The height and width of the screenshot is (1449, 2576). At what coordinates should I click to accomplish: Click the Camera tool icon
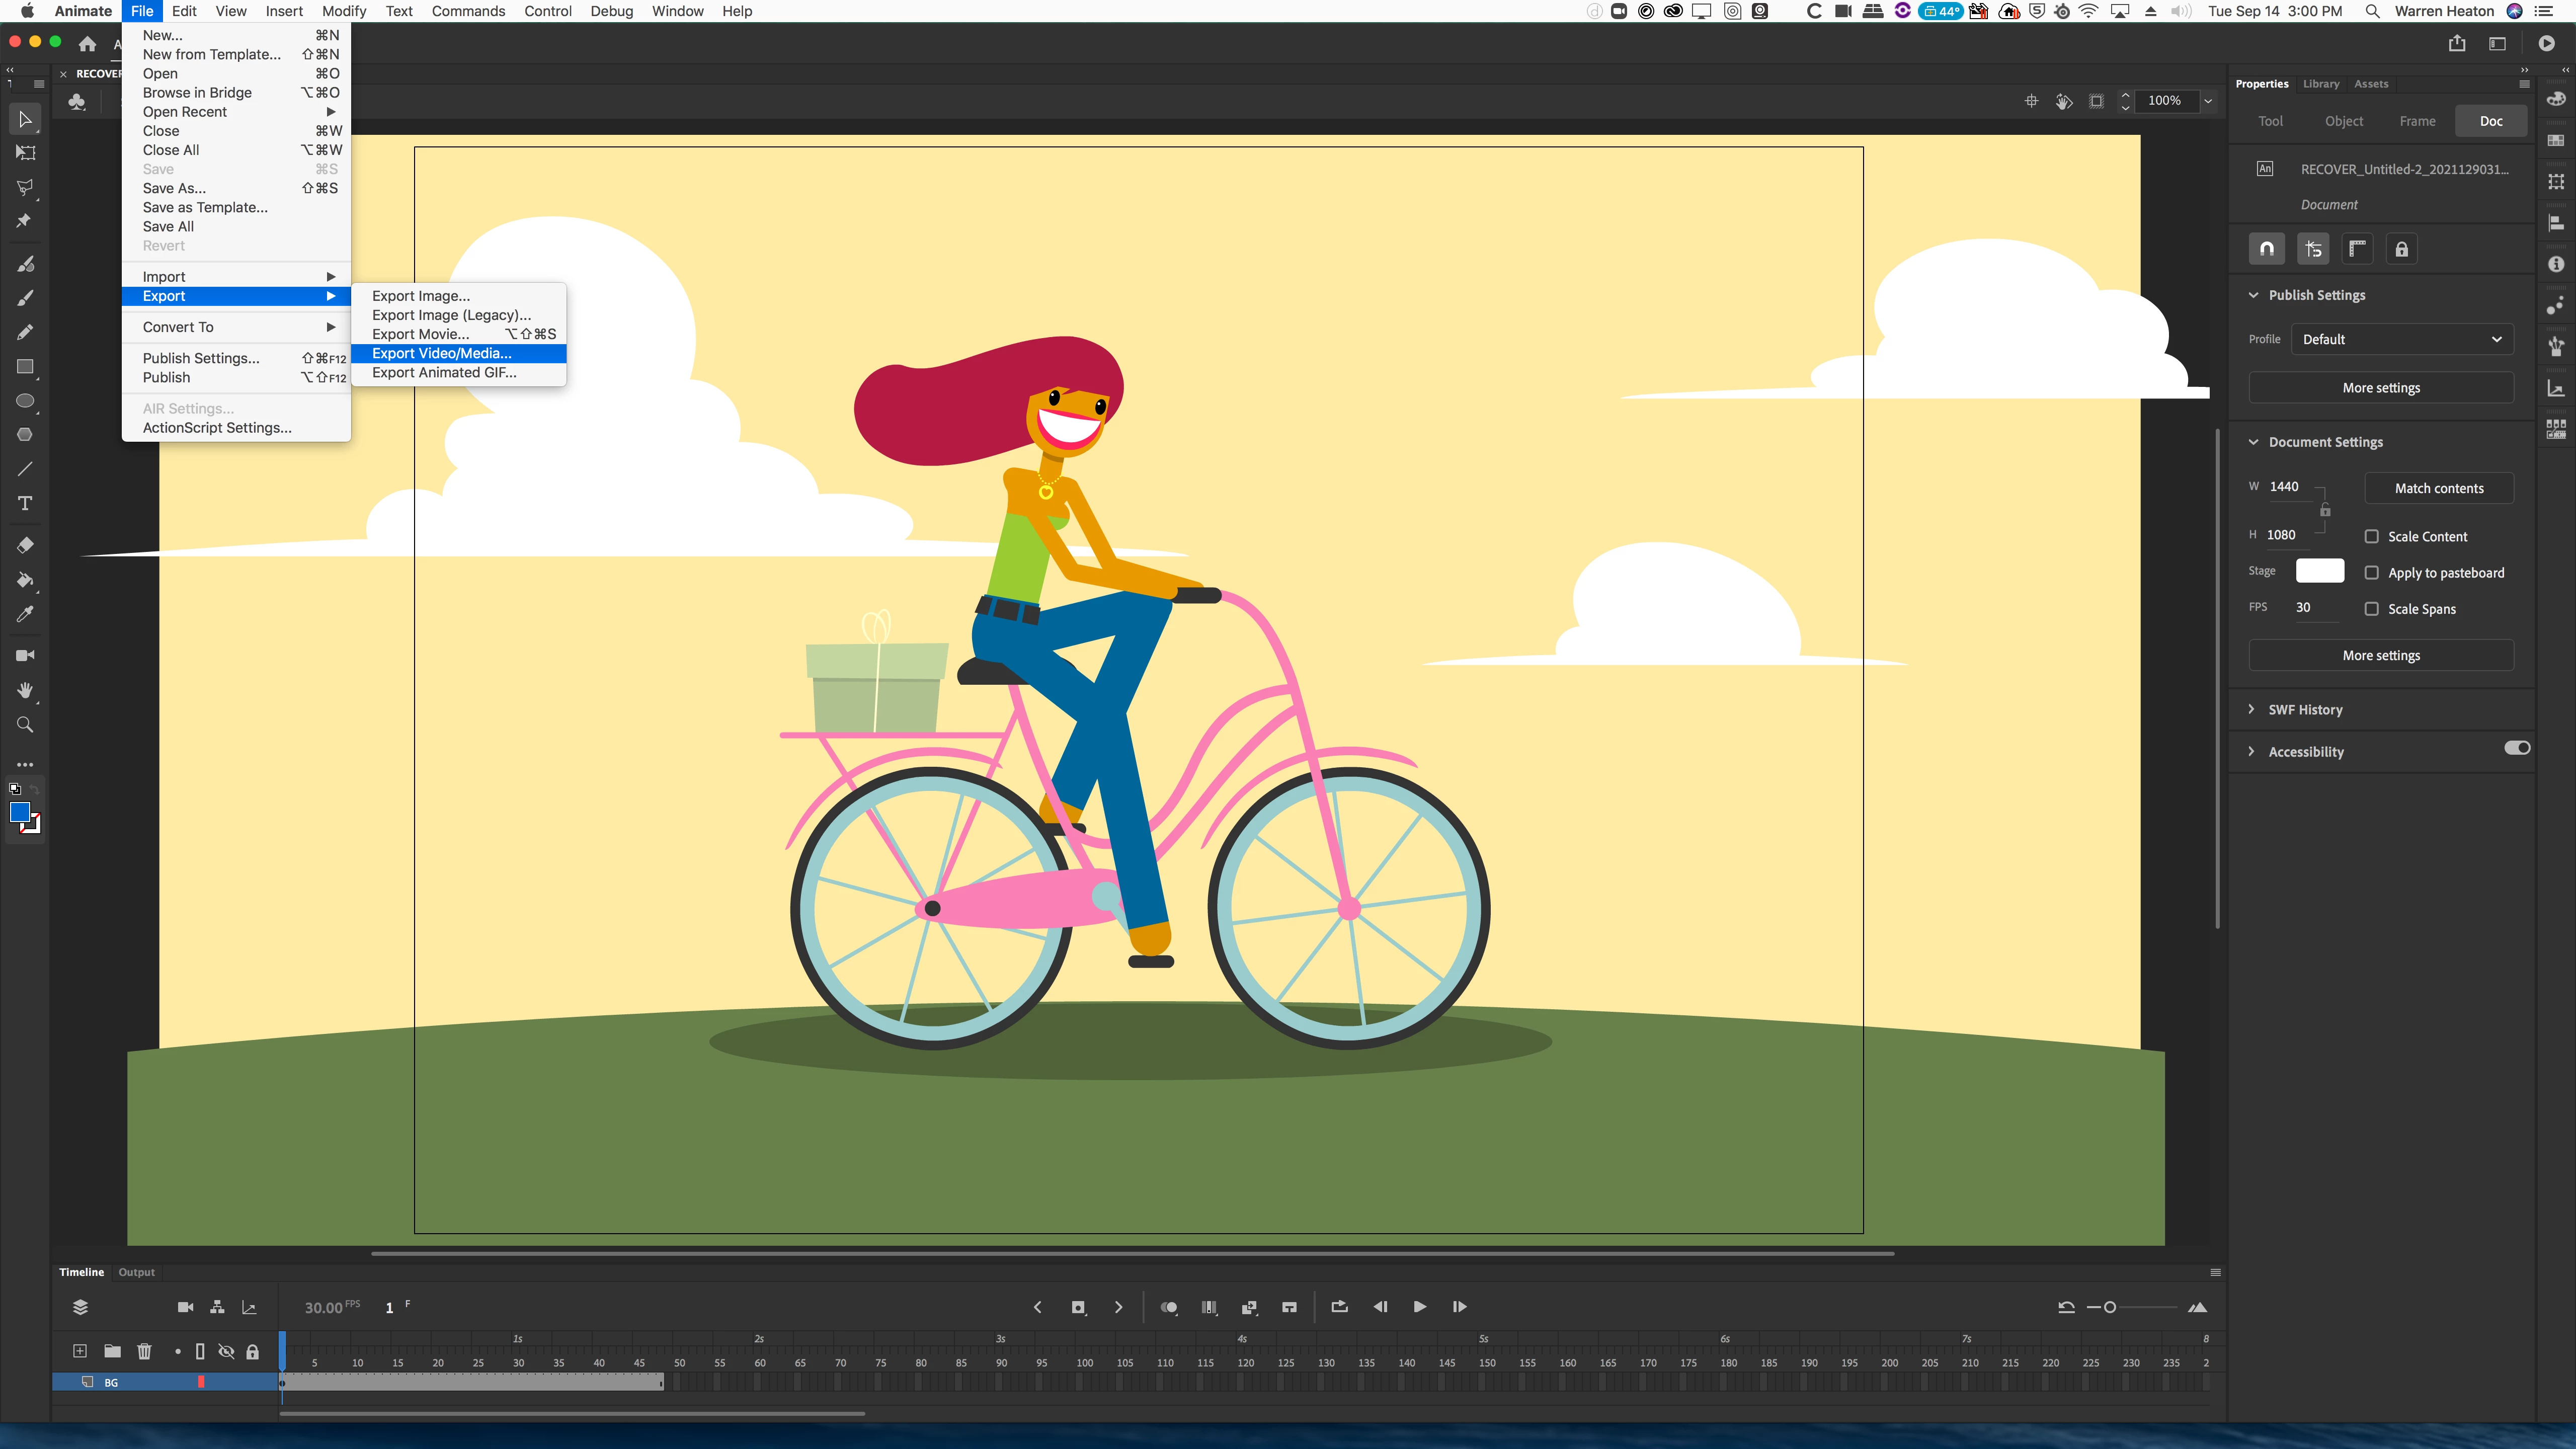[x=25, y=656]
